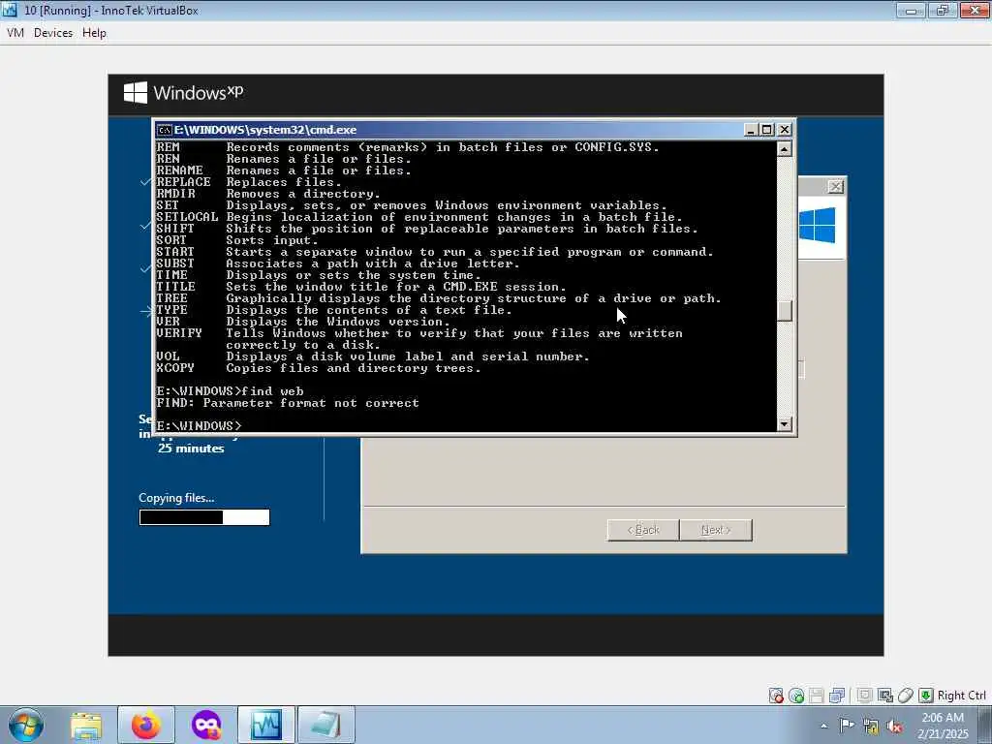Click the floppy disk status icon
Viewport: 992px width, 744px height.
[x=816, y=696]
